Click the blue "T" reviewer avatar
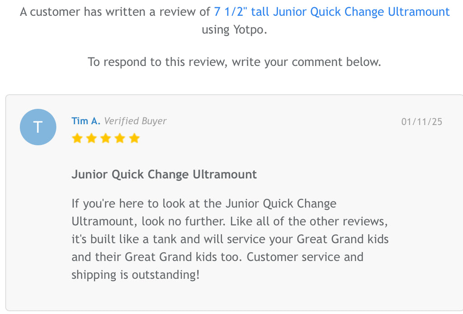 (38, 127)
